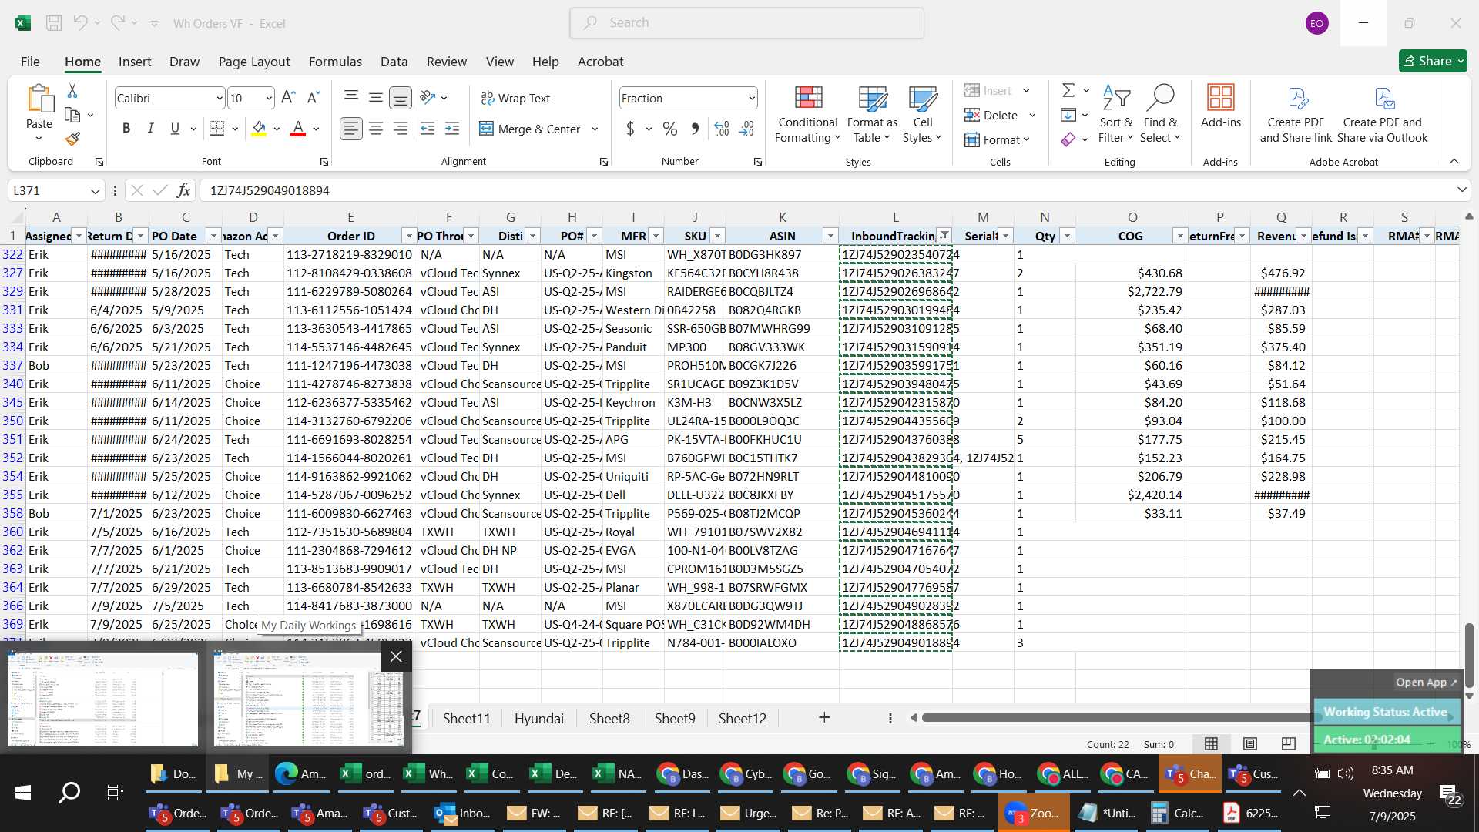Click Decrease Decimal icon
Image resolution: width=1479 pixels, height=832 pixels.
pyautogui.click(x=746, y=129)
